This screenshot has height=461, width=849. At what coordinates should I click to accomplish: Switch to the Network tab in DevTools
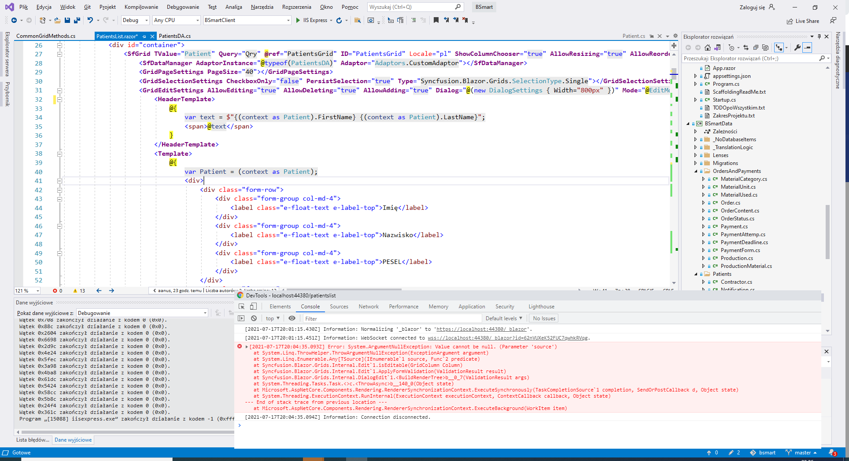[x=368, y=307]
